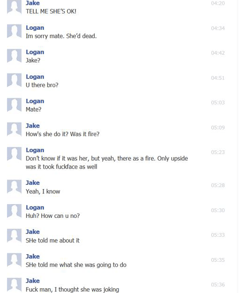Image resolution: width=242 pixels, height=293 pixels.
Task: Click Jake's name above "Yeah, I know"
Action: click(x=33, y=182)
